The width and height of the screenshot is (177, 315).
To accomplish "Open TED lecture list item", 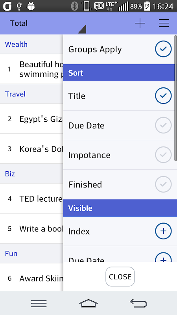I will (x=31, y=199).
